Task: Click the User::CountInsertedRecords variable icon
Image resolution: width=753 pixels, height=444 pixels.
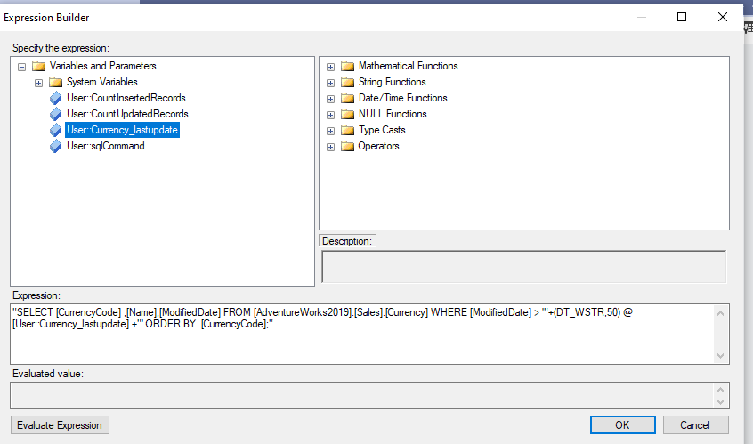Action: [56, 98]
